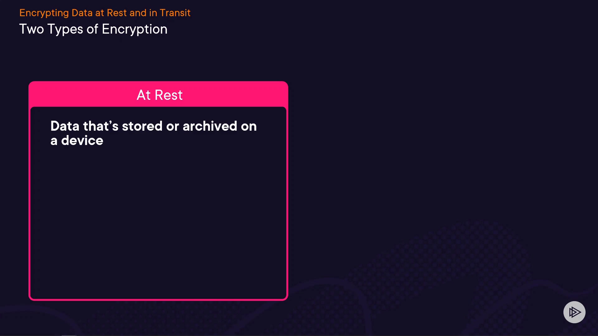Image resolution: width=598 pixels, height=336 pixels.
Task: Click the bold stored-or-archived description text
Action: [x=153, y=133]
